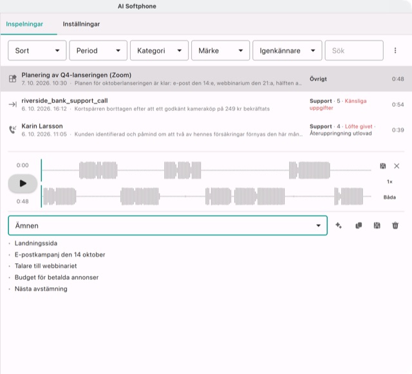Save notes with the floppy icon beside Ämnen
The height and width of the screenshot is (374, 412).
click(x=377, y=225)
